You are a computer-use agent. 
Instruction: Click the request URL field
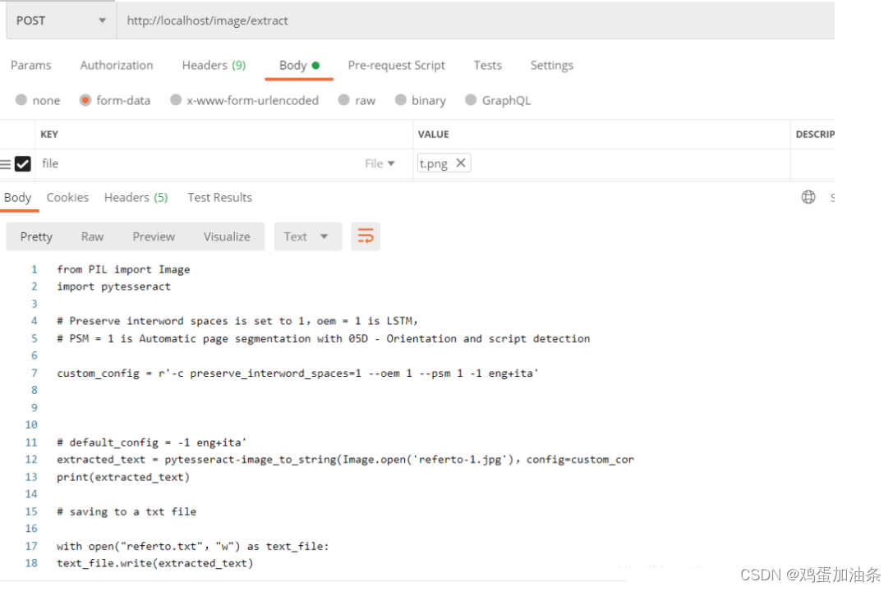coord(476,21)
